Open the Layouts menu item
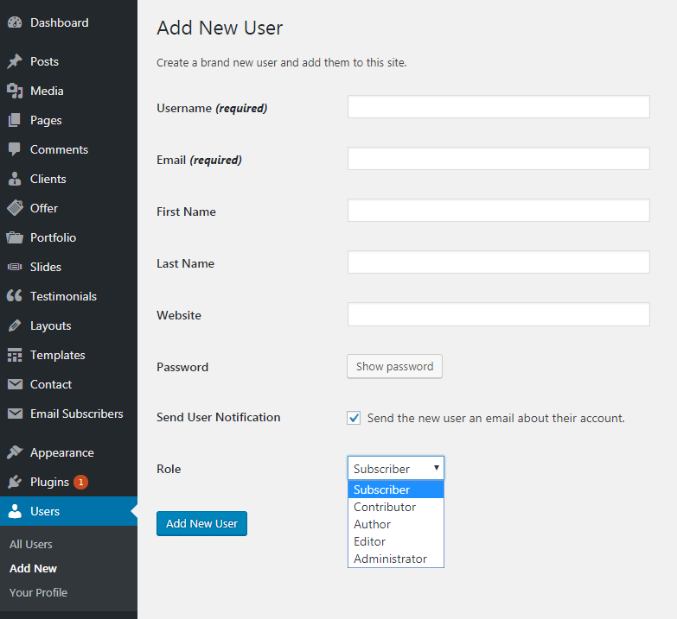 pyautogui.click(x=68, y=325)
